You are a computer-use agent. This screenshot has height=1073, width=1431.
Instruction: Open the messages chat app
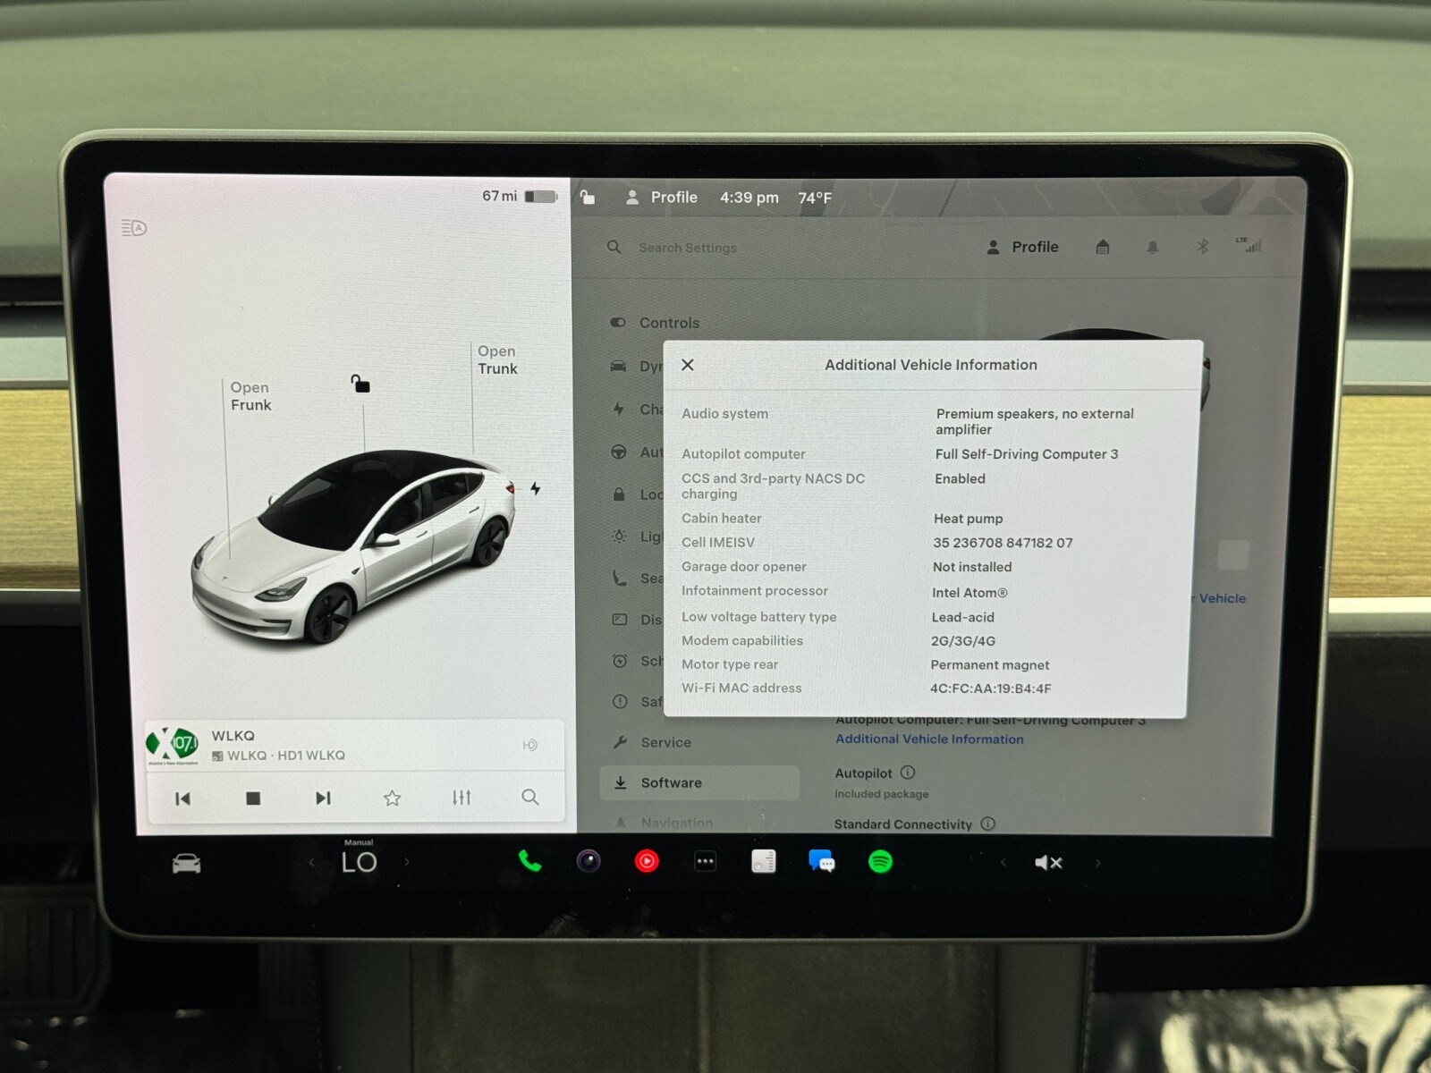click(821, 861)
